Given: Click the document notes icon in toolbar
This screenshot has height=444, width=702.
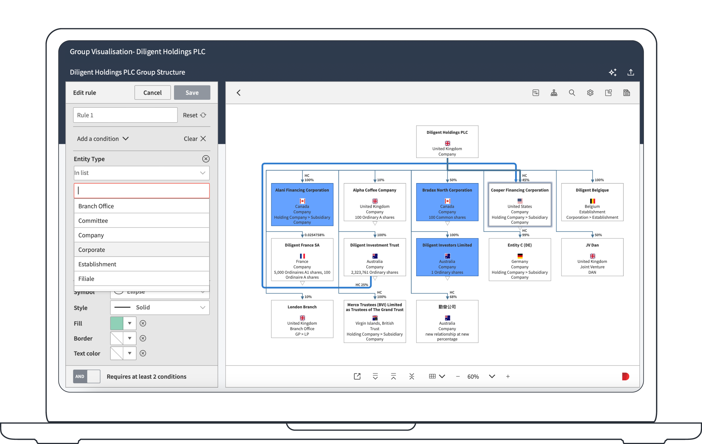Looking at the screenshot, I should point(626,93).
